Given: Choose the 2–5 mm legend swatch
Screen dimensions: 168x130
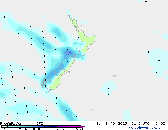Looking at the screenshot, I should tap(23, 127).
